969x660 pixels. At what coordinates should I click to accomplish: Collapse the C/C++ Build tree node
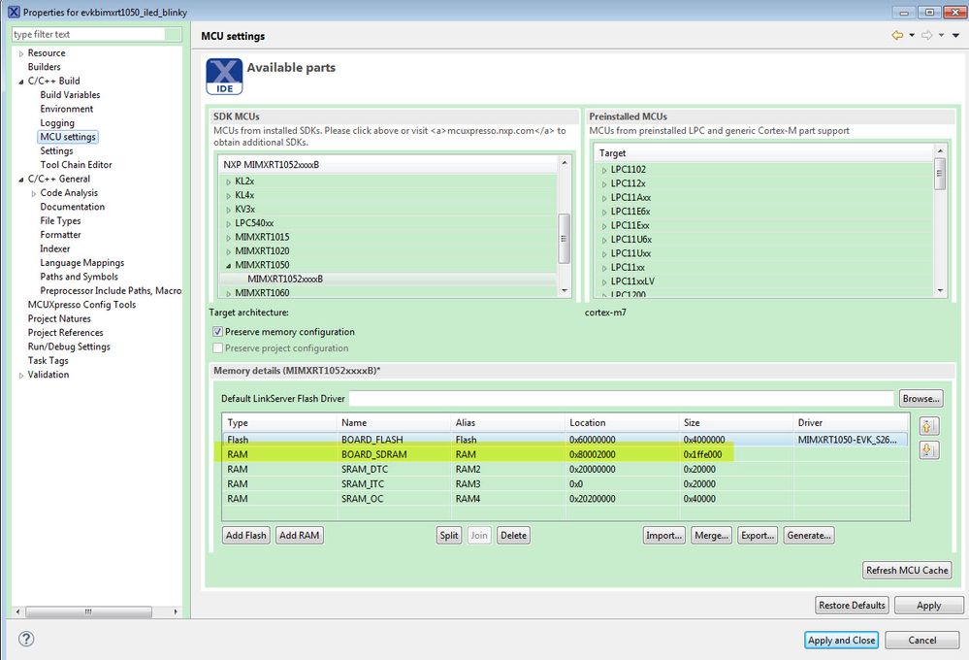coord(21,81)
